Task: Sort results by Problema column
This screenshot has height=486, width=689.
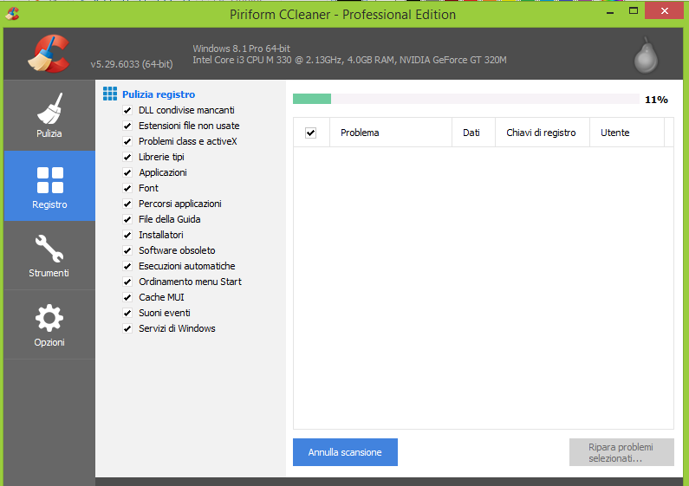Action: 391,133
